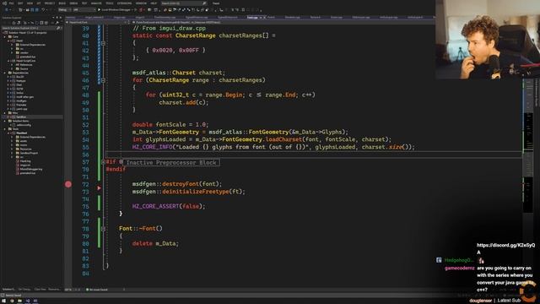The width and height of the screenshot is (540, 304).
Task: Click delete m_Data on line 80
Action: (x=155, y=243)
